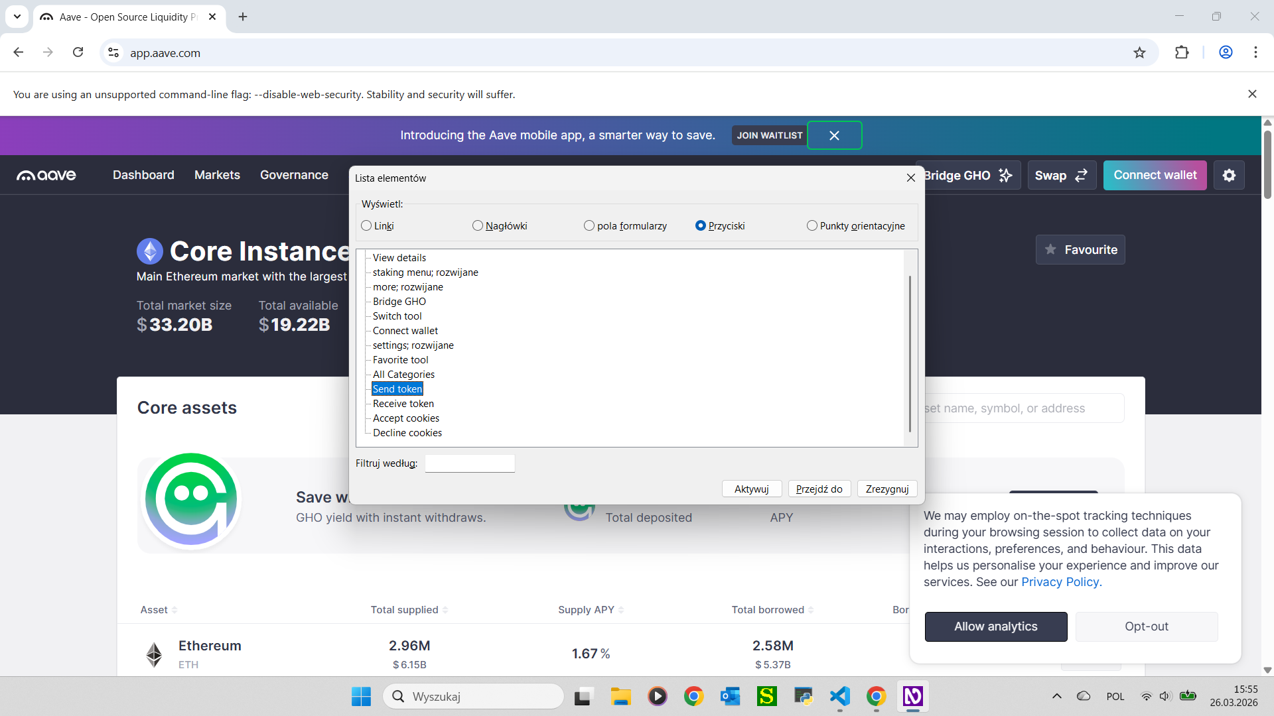The height and width of the screenshot is (716, 1274).
Task: Open the Chrome three-dot menu
Action: [1255, 52]
